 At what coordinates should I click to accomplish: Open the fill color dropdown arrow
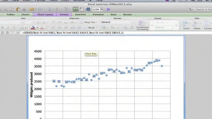(37, 27)
